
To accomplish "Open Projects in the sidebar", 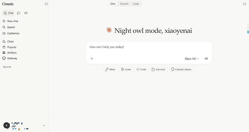I will click(x=9, y=47).
